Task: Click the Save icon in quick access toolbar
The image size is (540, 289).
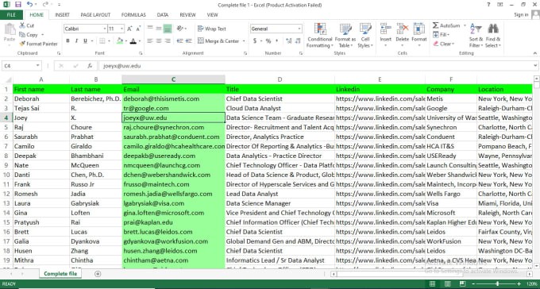Action: pos(18,5)
